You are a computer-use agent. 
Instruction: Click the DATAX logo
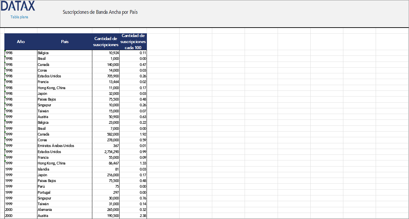pos(18,6)
